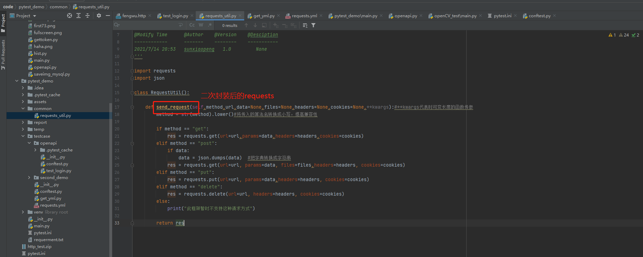Open the Project side tool window tab
The image size is (643, 257).
click(3, 23)
